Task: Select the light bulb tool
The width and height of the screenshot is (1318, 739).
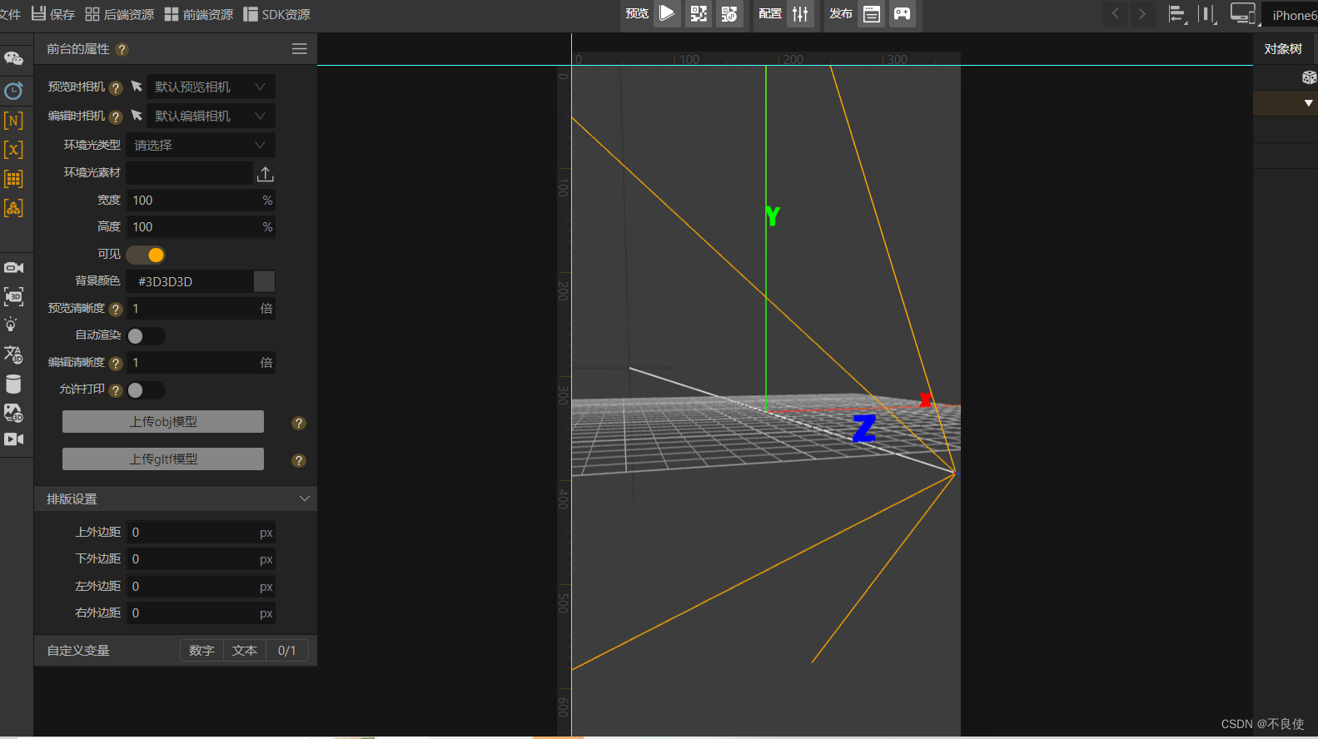Action: pyautogui.click(x=12, y=325)
